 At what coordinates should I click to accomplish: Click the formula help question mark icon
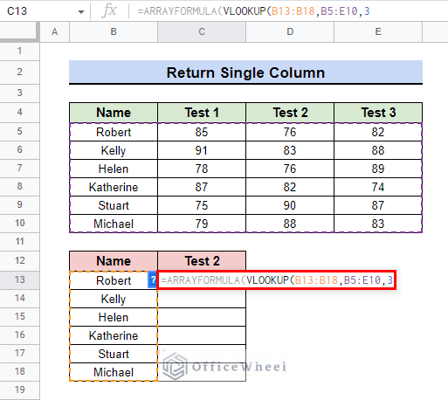(x=152, y=279)
